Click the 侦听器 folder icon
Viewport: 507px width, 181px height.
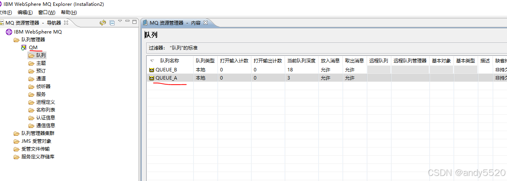[x=31, y=87]
